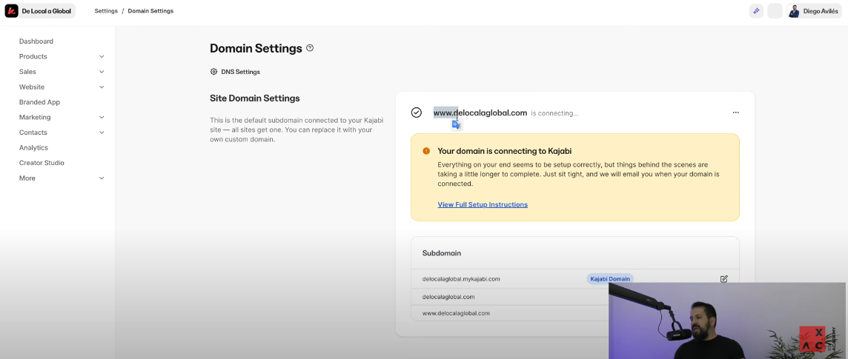Screen dimensions: 848x359
Task: Click the edit icon for mykajabi subdomain
Action: (x=723, y=279)
